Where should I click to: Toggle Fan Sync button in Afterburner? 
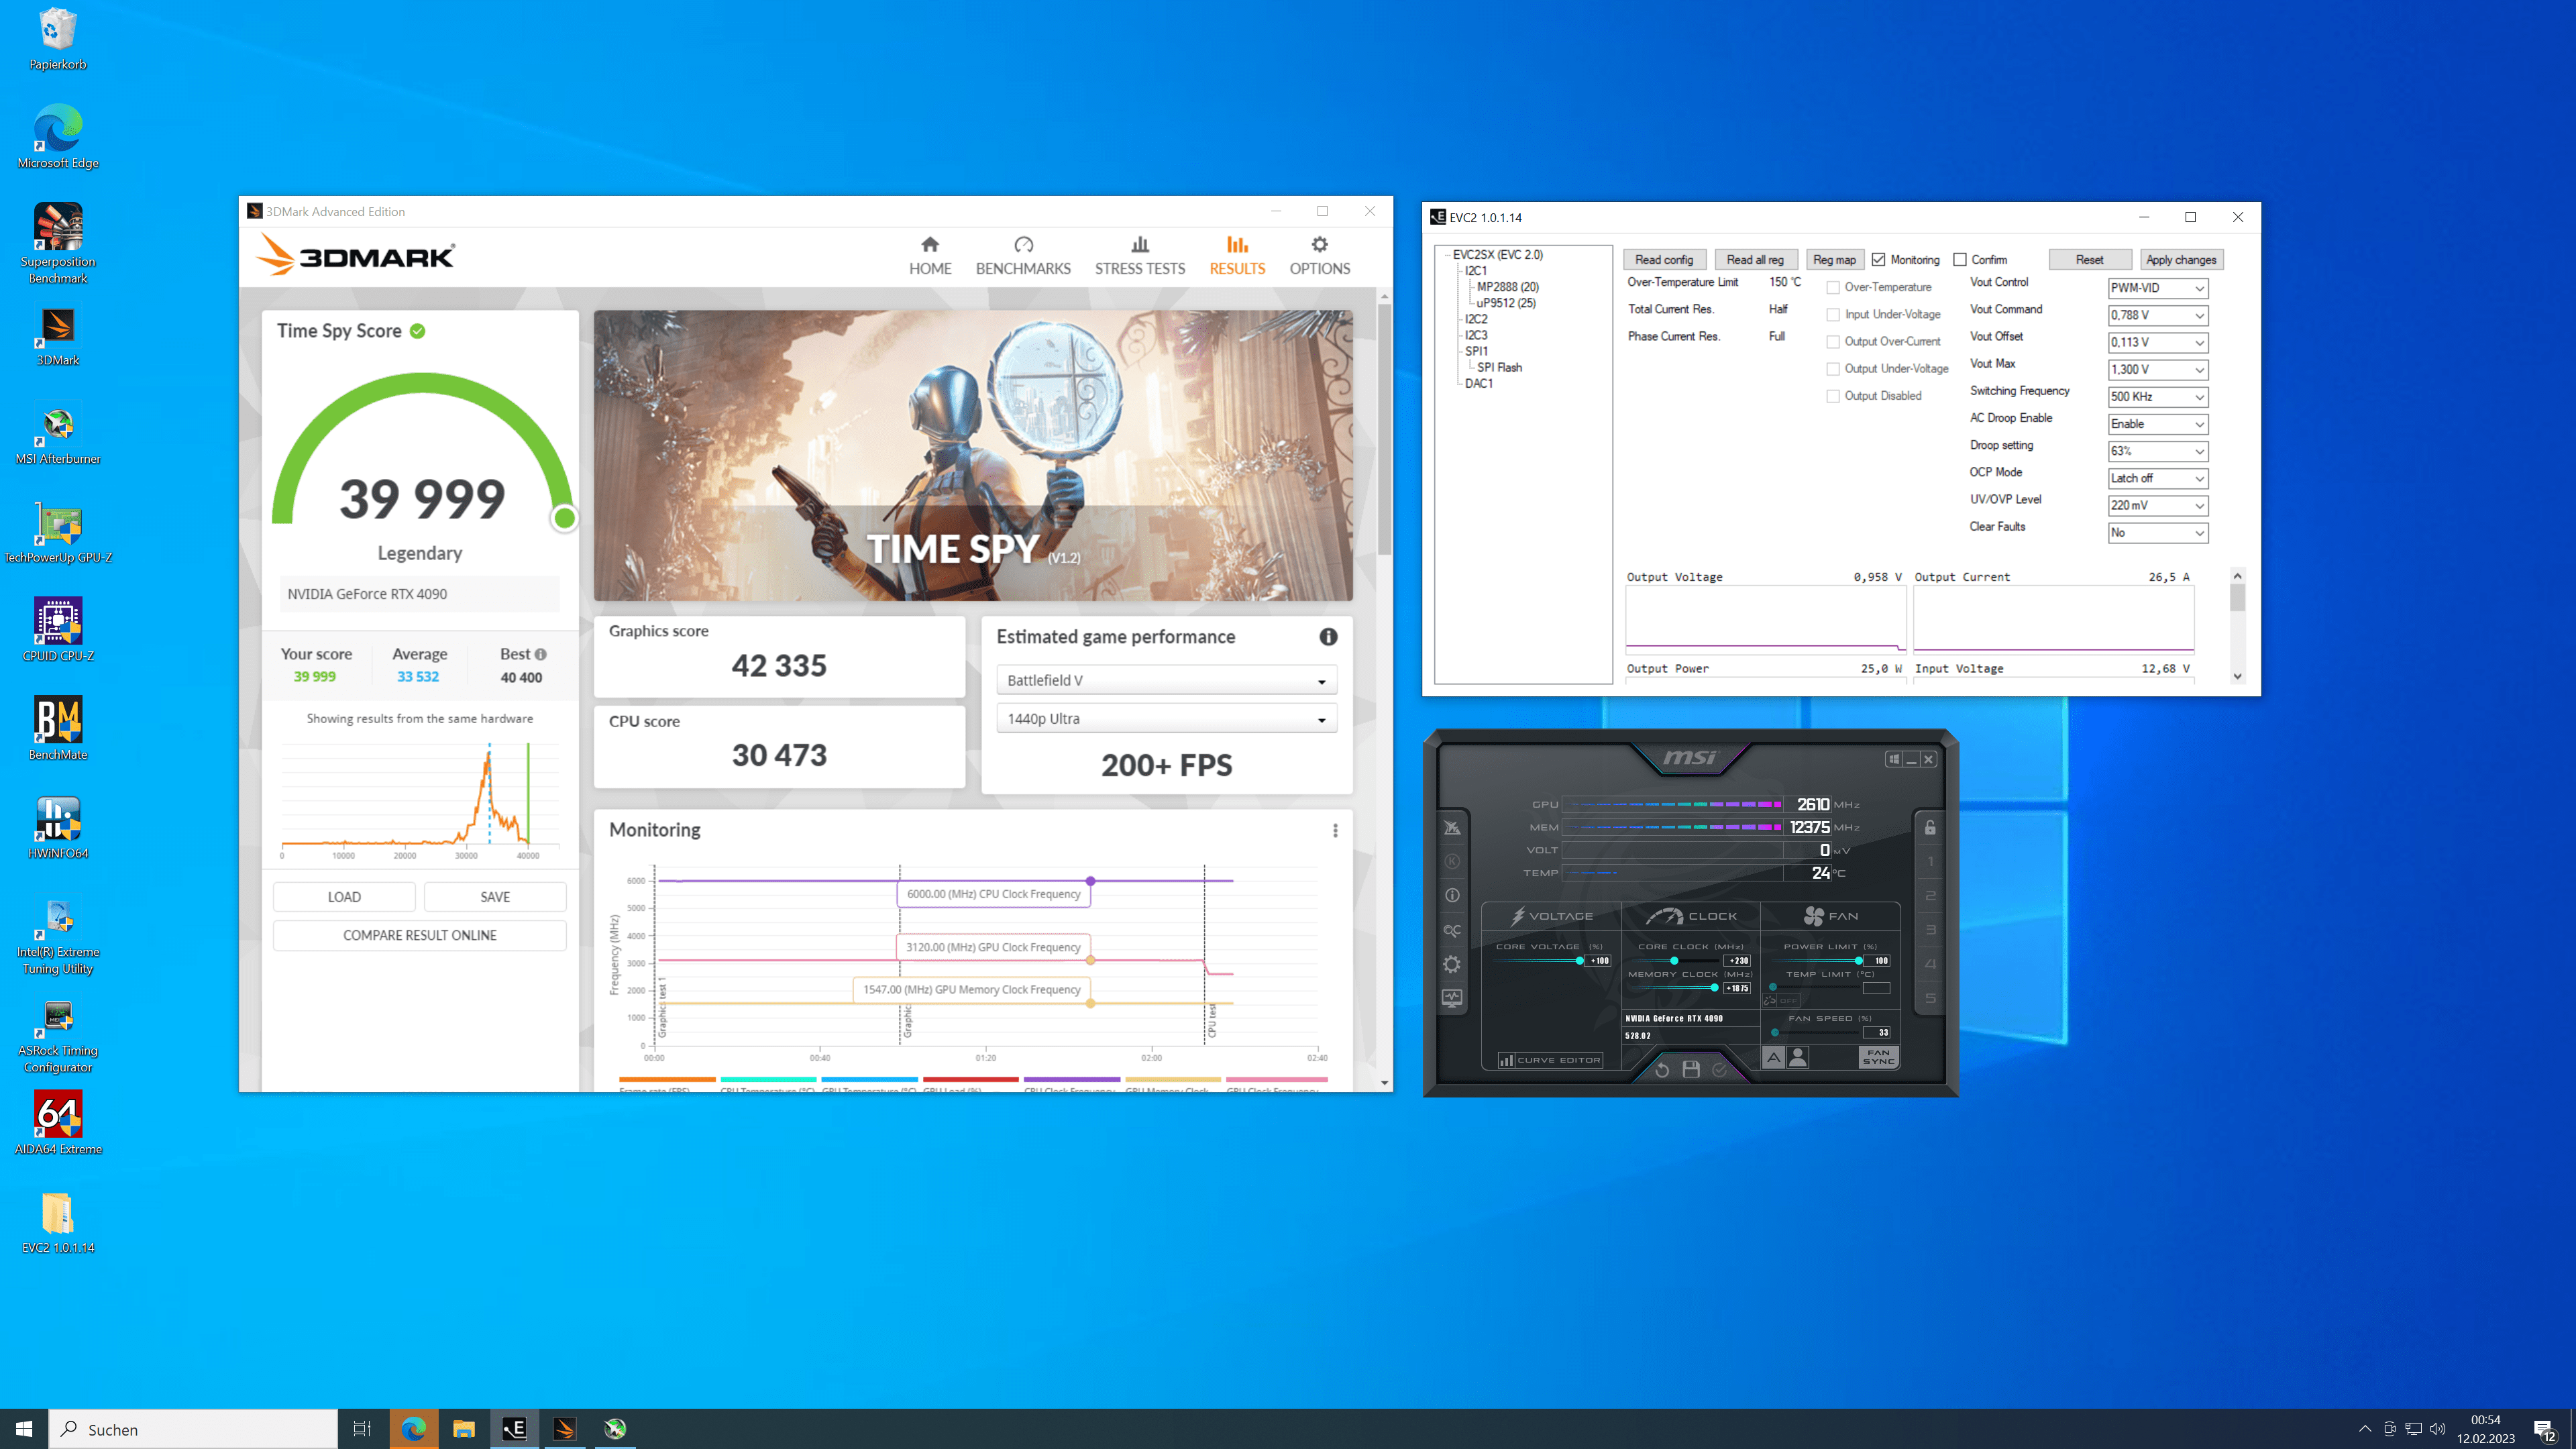1878,1057
